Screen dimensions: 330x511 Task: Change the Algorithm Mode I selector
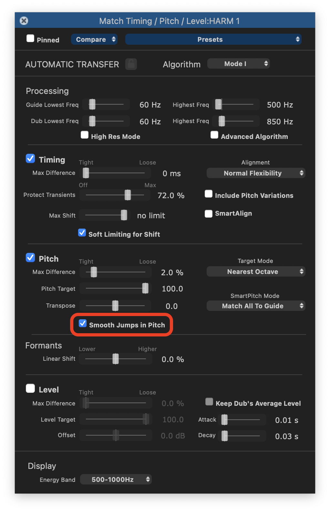click(x=238, y=64)
